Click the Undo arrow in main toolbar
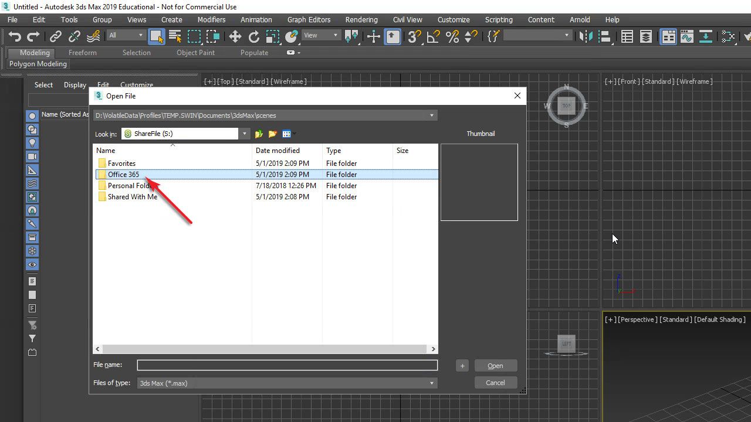 pos(15,36)
